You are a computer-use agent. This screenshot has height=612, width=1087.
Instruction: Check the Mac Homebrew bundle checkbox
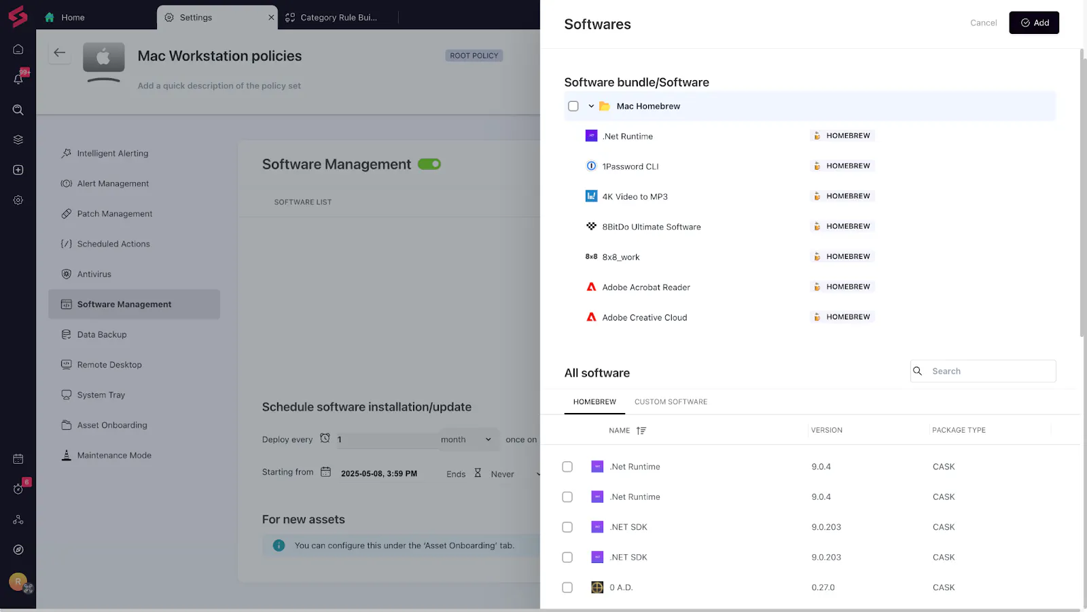[x=573, y=107]
